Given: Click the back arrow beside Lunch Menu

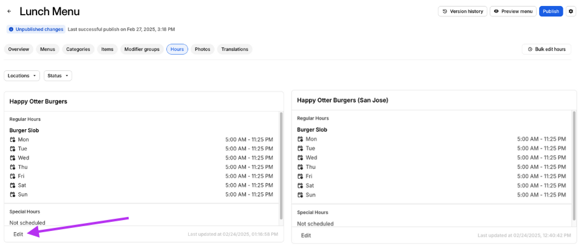Looking at the screenshot, I should (9, 12).
